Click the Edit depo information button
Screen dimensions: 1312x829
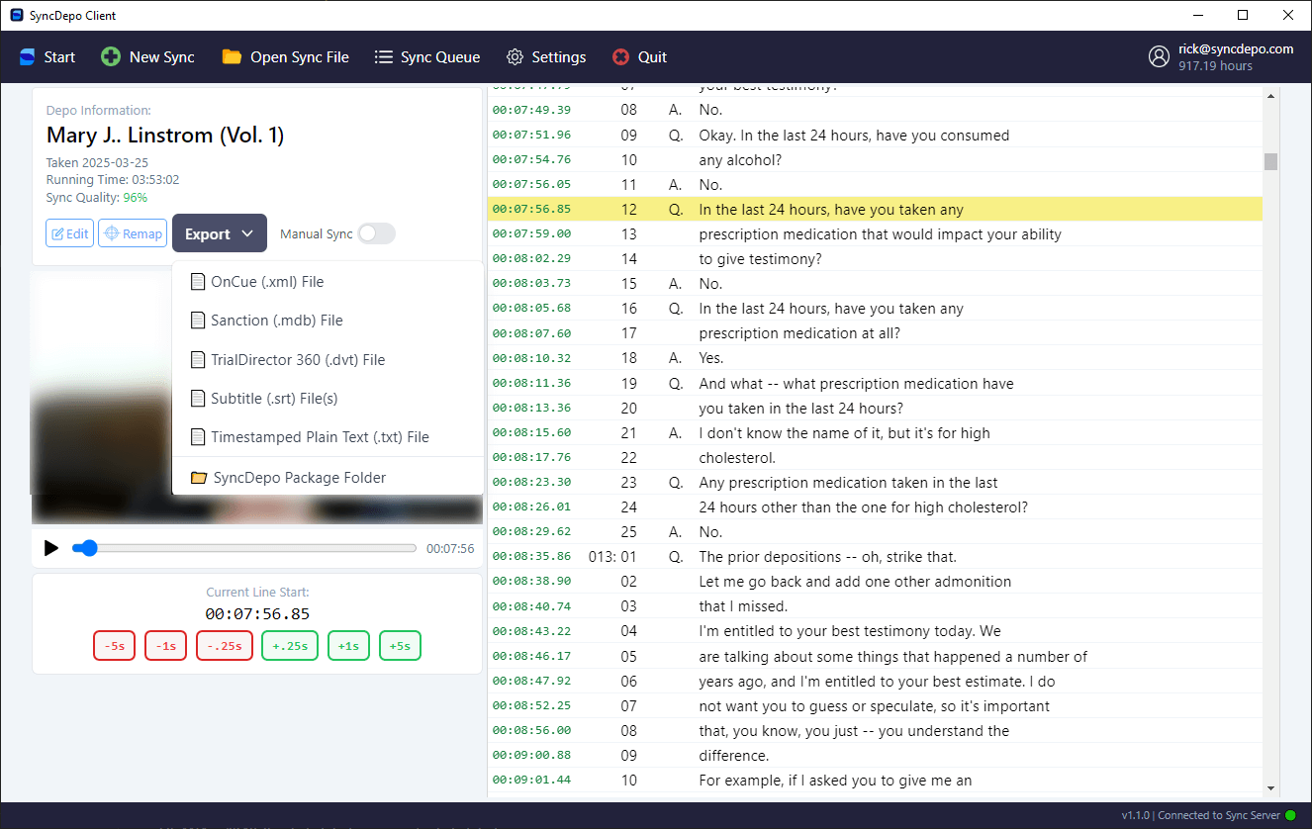(70, 233)
